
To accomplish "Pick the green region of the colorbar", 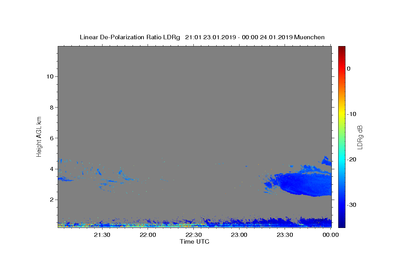I will point(342,136).
